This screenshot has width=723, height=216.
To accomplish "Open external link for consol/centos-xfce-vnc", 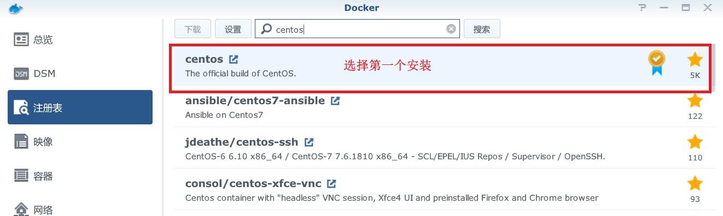I will [x=331, y=183].
